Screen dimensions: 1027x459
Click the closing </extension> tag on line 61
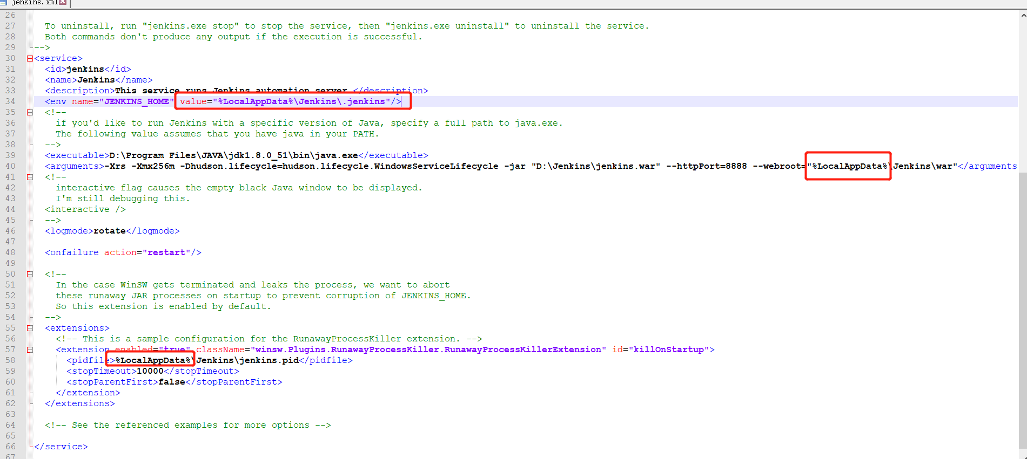point(88,393)
